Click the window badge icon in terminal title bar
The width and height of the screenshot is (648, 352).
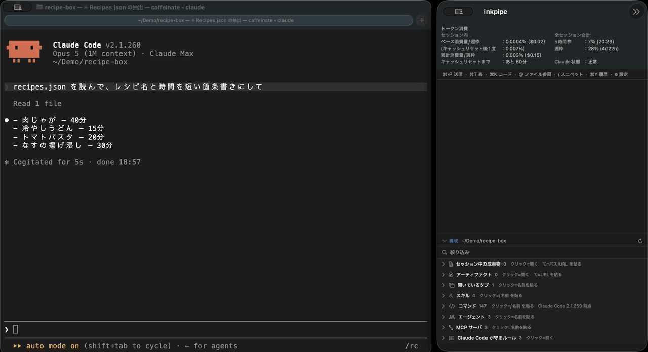click(17, 7)
